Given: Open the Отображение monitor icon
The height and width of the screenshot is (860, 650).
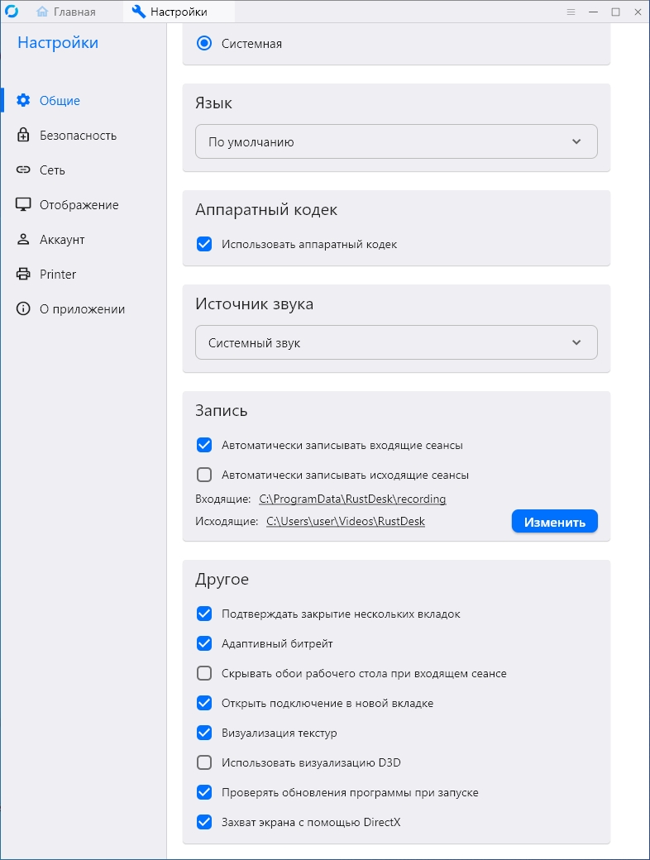Looking at the screenshot, I should (x=23, y=204).
